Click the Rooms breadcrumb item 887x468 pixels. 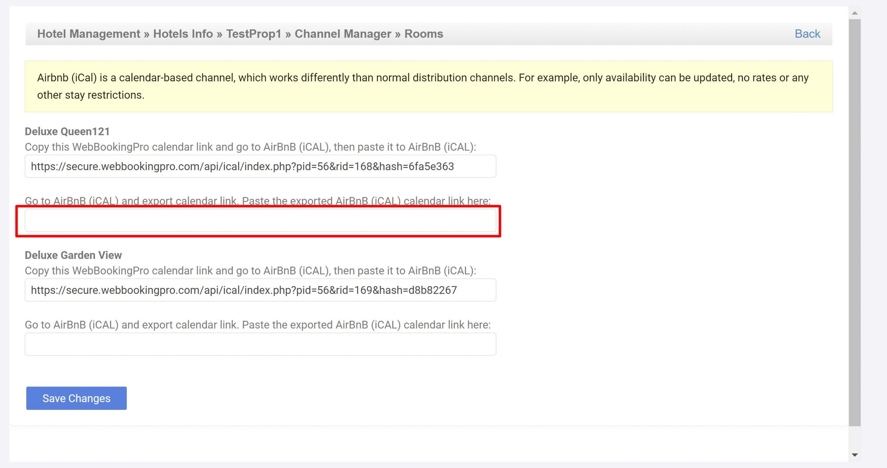click(423, 34)
